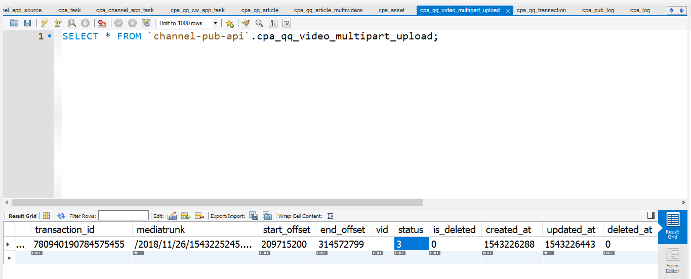Insert a new row in result grid
The image size is (691, 279).
click(x=185, y=216)
